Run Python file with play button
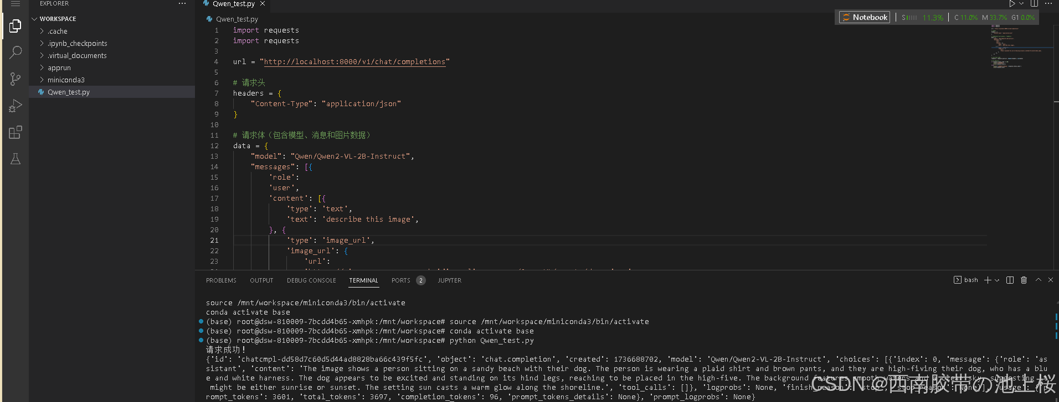 click(1012, 4)
